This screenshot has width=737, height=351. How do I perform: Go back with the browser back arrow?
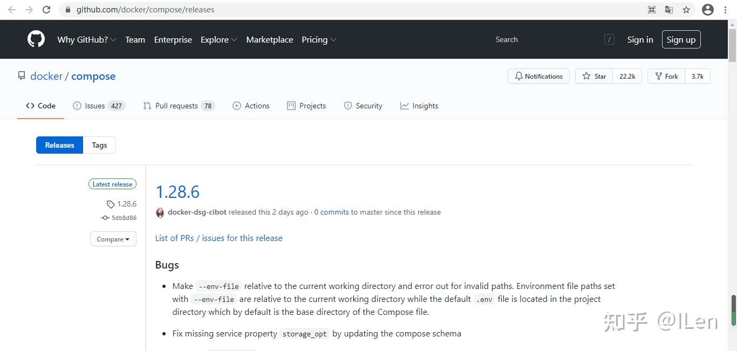coord(12,10)
